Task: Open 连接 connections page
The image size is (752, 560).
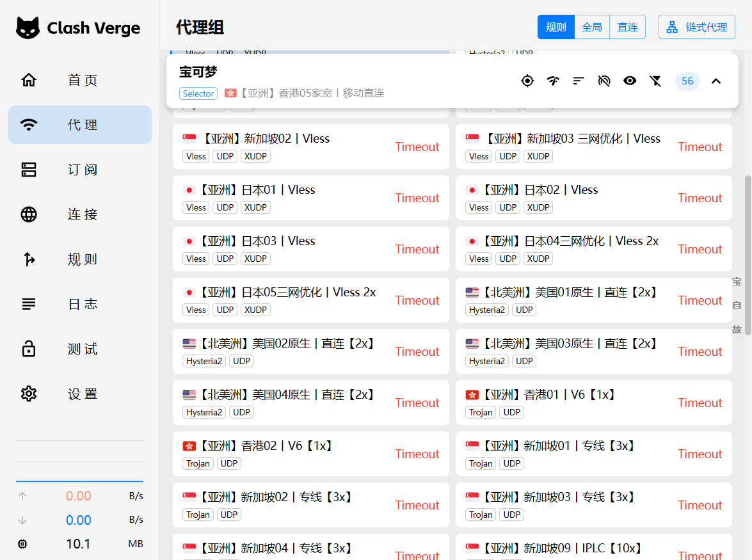Action: (80, 214)
